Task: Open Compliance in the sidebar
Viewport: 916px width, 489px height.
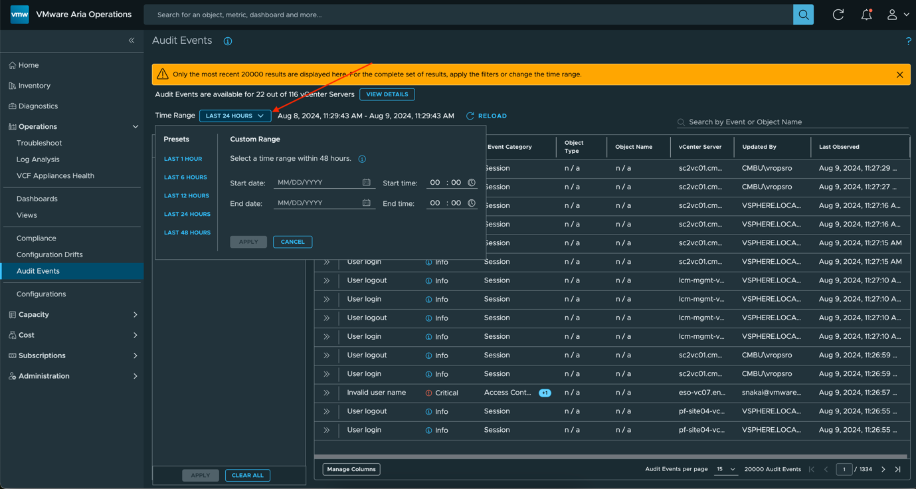Action: [37, 238]
